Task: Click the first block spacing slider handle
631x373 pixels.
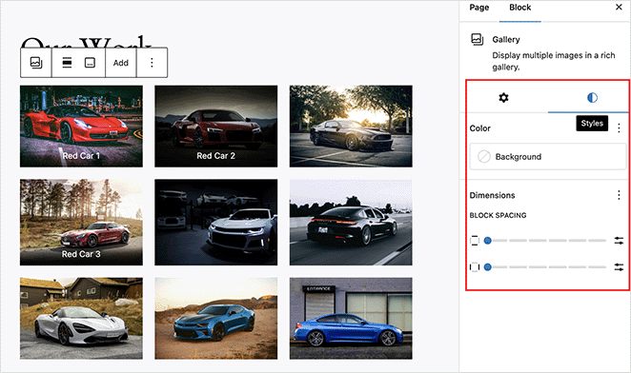Action: point(488,241)
